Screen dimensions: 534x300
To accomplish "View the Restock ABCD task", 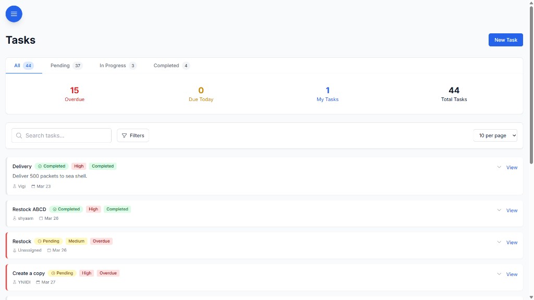I will coord(512,210).
